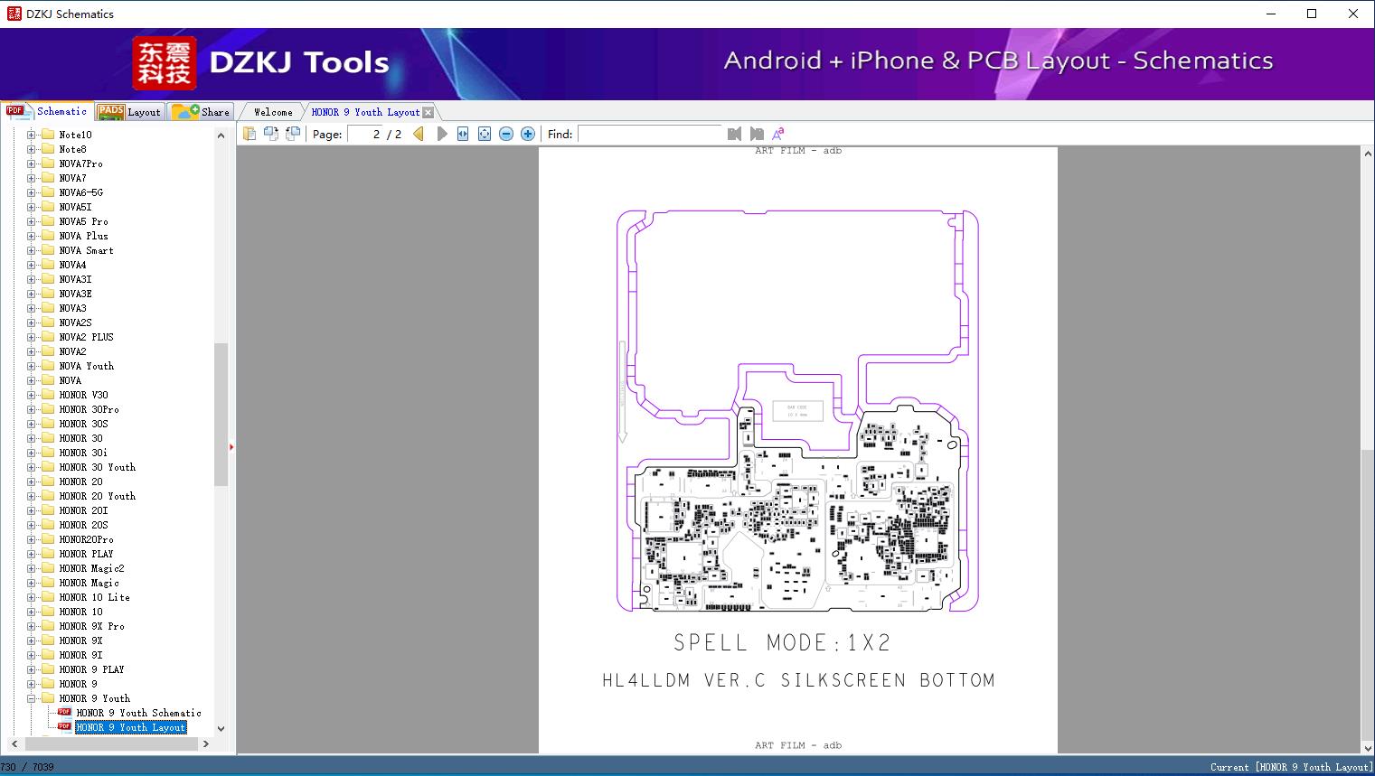The image size is (1375, 776).
Task: Select the NOVA2 PLUS tree item
Action: [86, 337]
